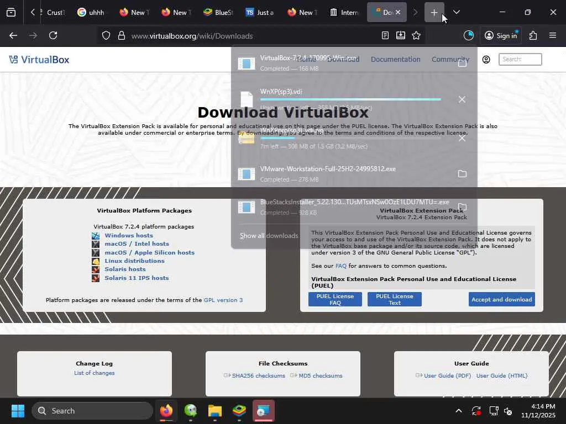This screenshot has width=566, height=424.
Task: Reload the current page
Action: pyautogui.click(x=53, y=36)
